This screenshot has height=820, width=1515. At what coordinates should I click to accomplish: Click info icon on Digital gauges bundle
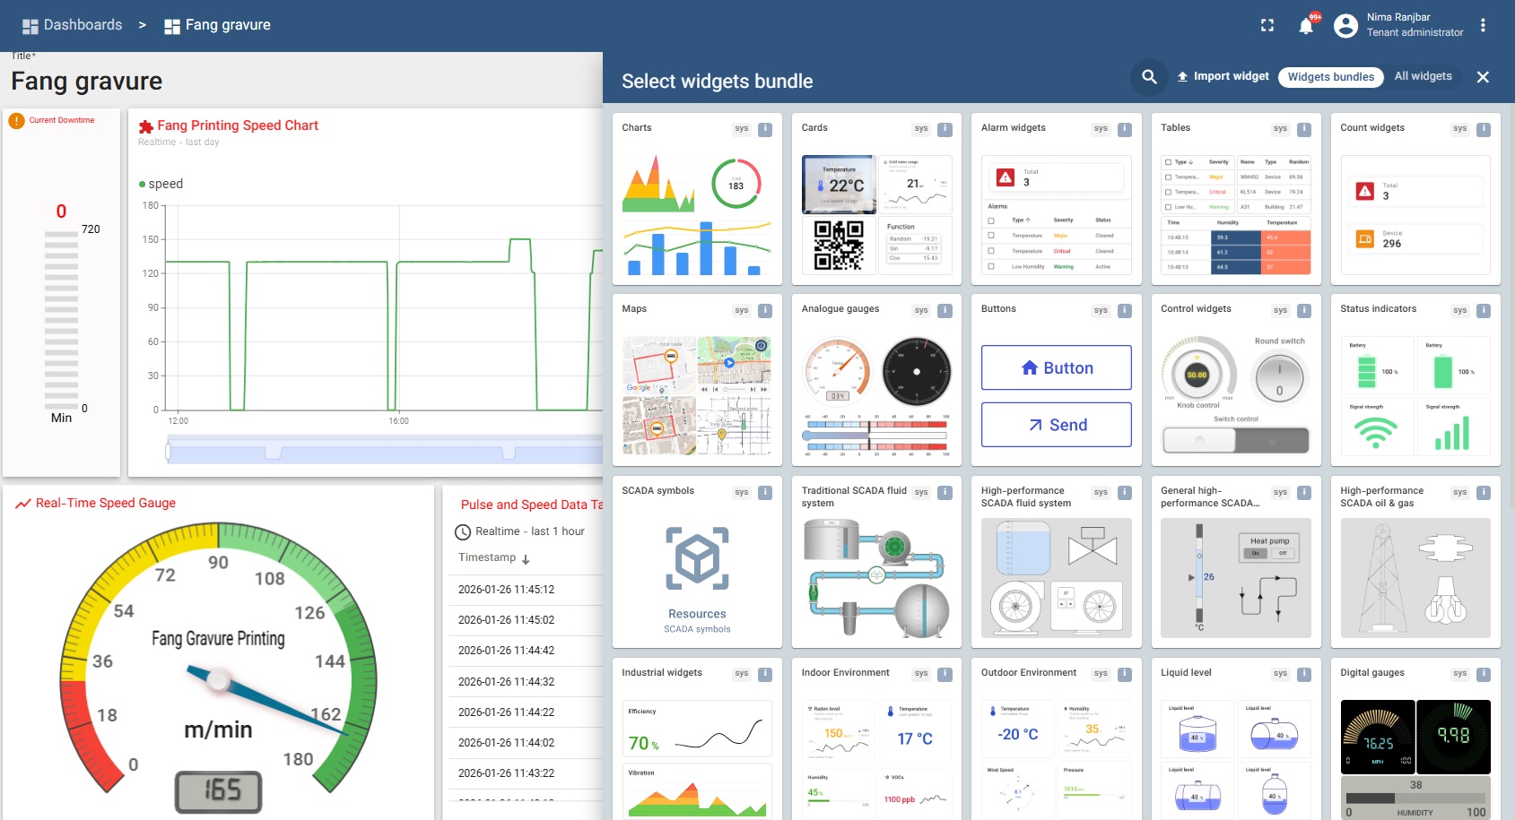point(1484,674)
